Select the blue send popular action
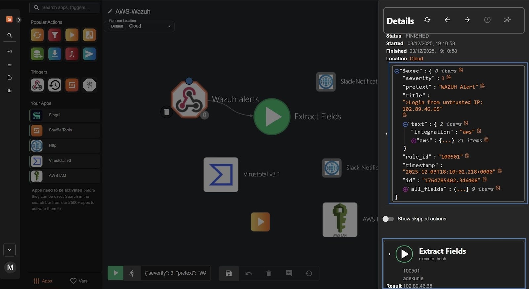 (89, 54)
